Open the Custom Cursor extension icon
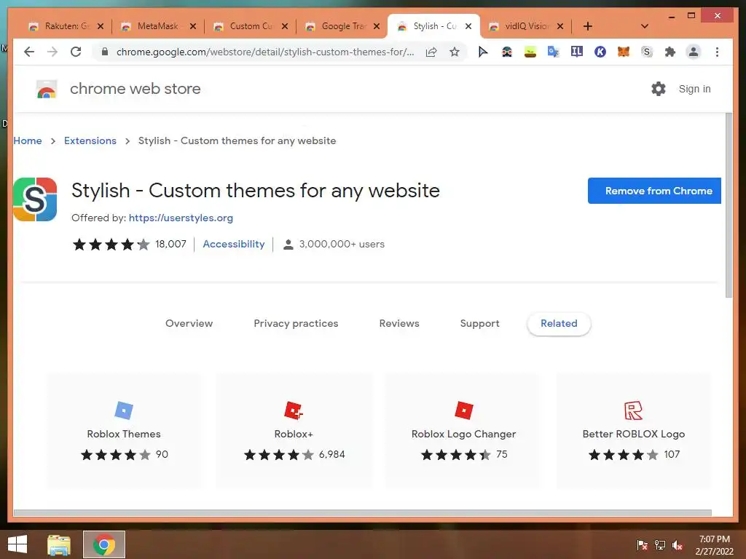 (x=483, y=52)
